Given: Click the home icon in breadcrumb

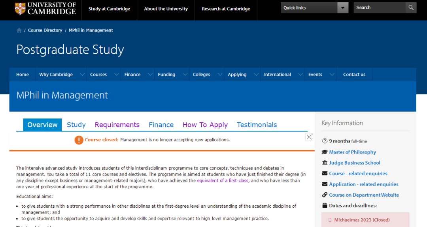Looking at the screenshot, I should 19,30.
